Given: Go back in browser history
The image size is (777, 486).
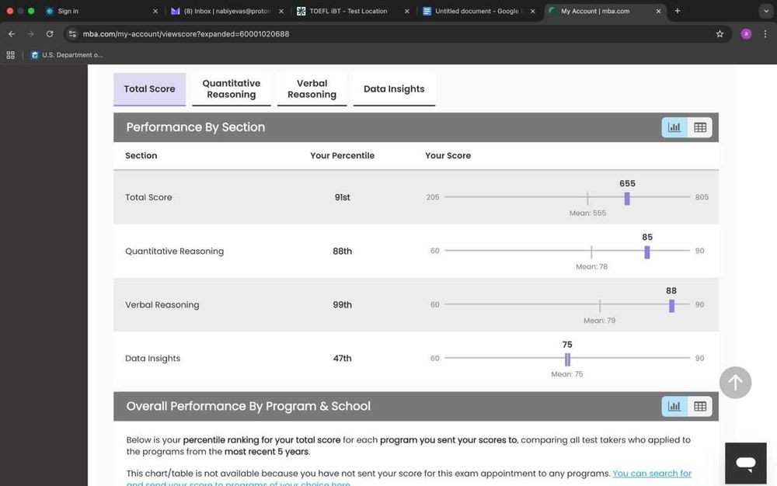Looking at the screenshot, I should tap(12, 33).
